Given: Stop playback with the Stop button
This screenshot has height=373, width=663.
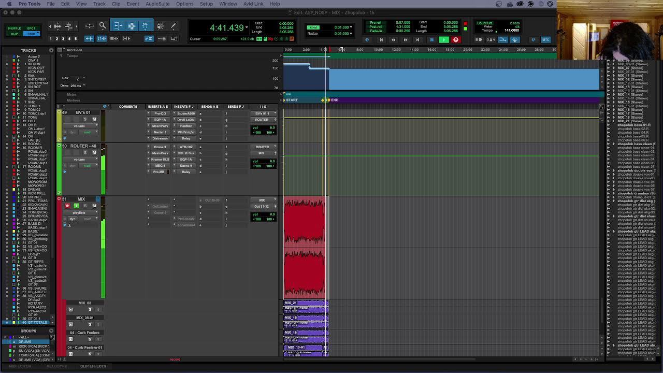Looking at the screenshot, I should tap(431, 39).
